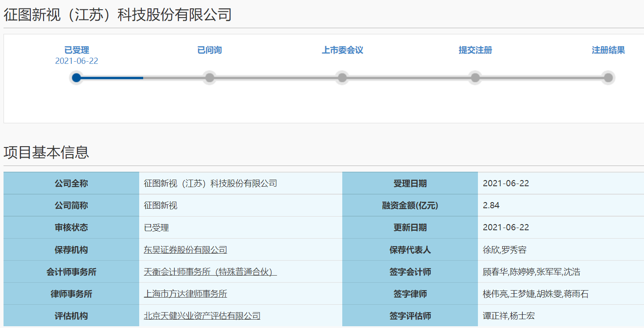This screenshot has width=644, height=328.
Task: Click the 受理日期 value 2021-06-22
Action: pyautogui.click(x=506, y=184)
